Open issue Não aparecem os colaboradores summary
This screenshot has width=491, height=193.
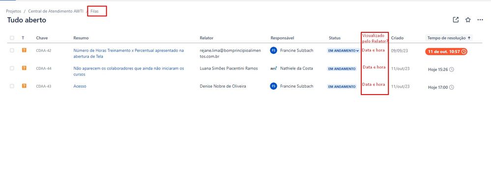pyautogui.click(x=129, y=71)
